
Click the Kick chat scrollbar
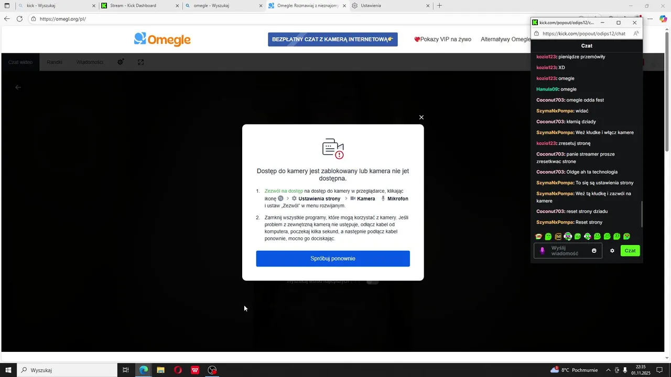click(642, 214)
